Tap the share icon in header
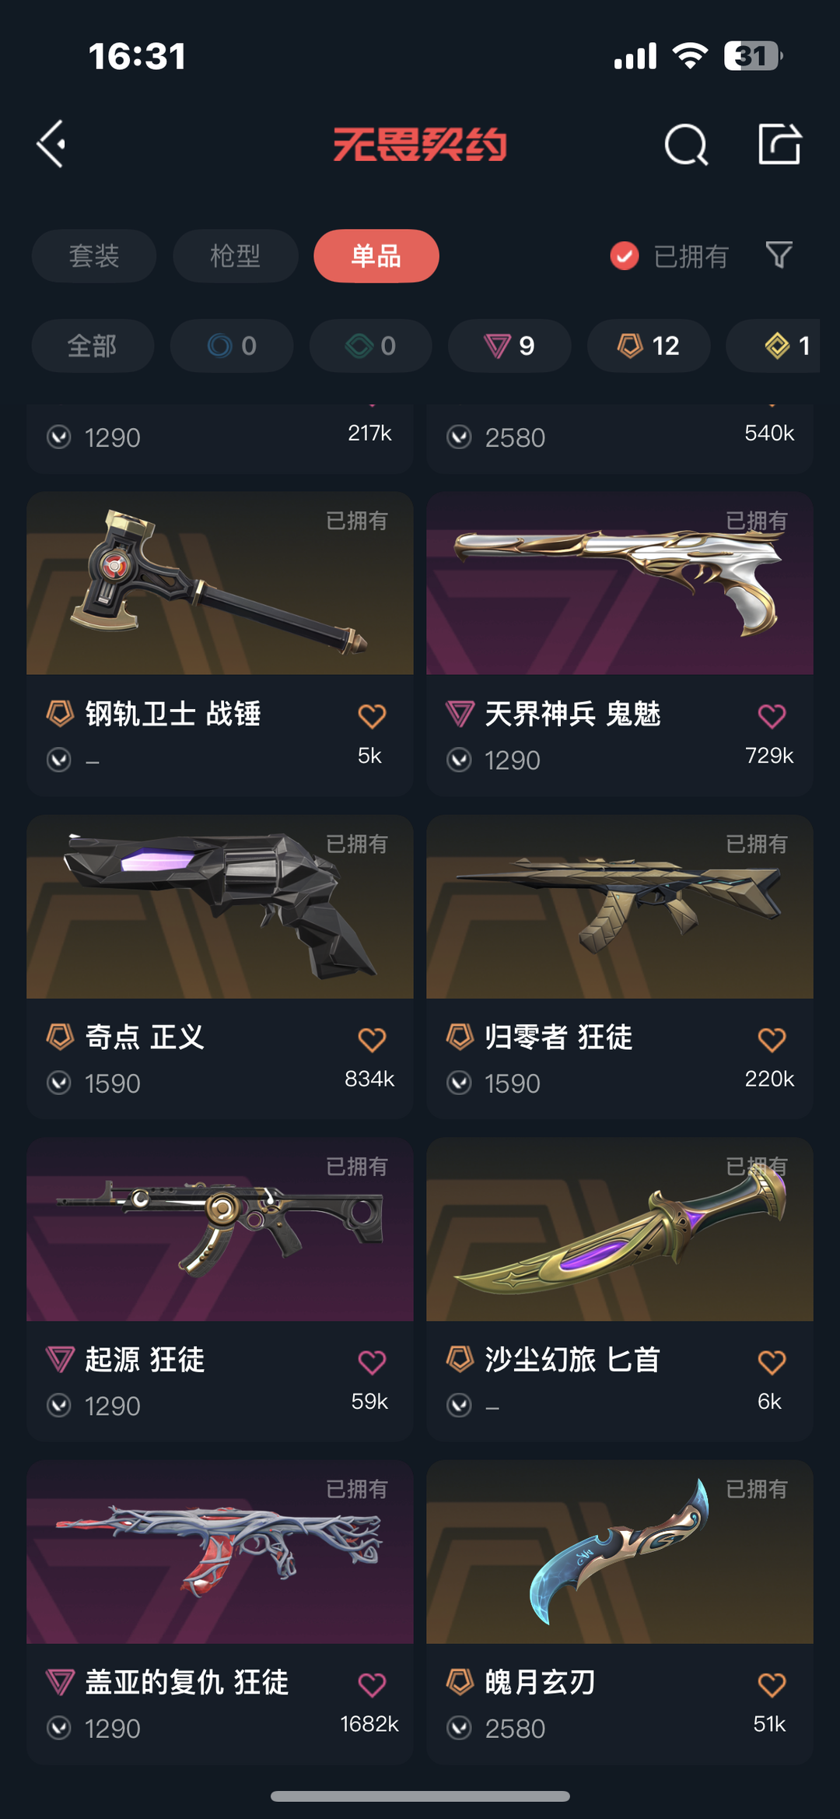Screen dimensions: 840x1819 779,144
